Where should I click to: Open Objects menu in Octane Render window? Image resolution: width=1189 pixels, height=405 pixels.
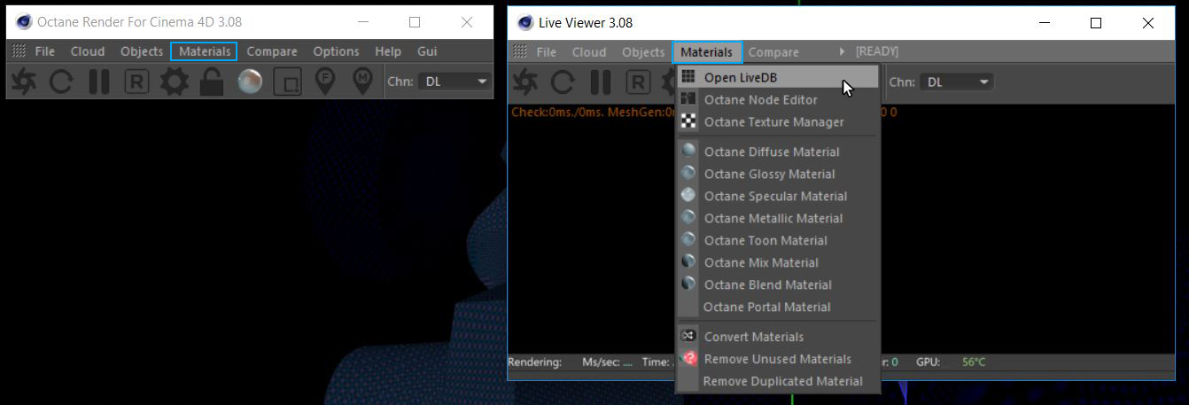pos(142,51)
